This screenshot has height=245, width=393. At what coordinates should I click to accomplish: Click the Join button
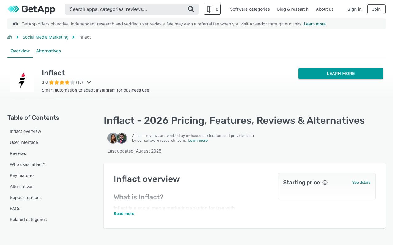(376, 9)
